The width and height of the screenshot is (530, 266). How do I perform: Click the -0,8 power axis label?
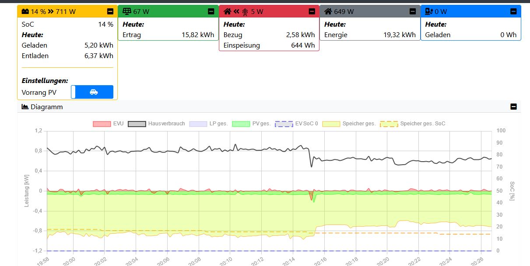[38, 231]
